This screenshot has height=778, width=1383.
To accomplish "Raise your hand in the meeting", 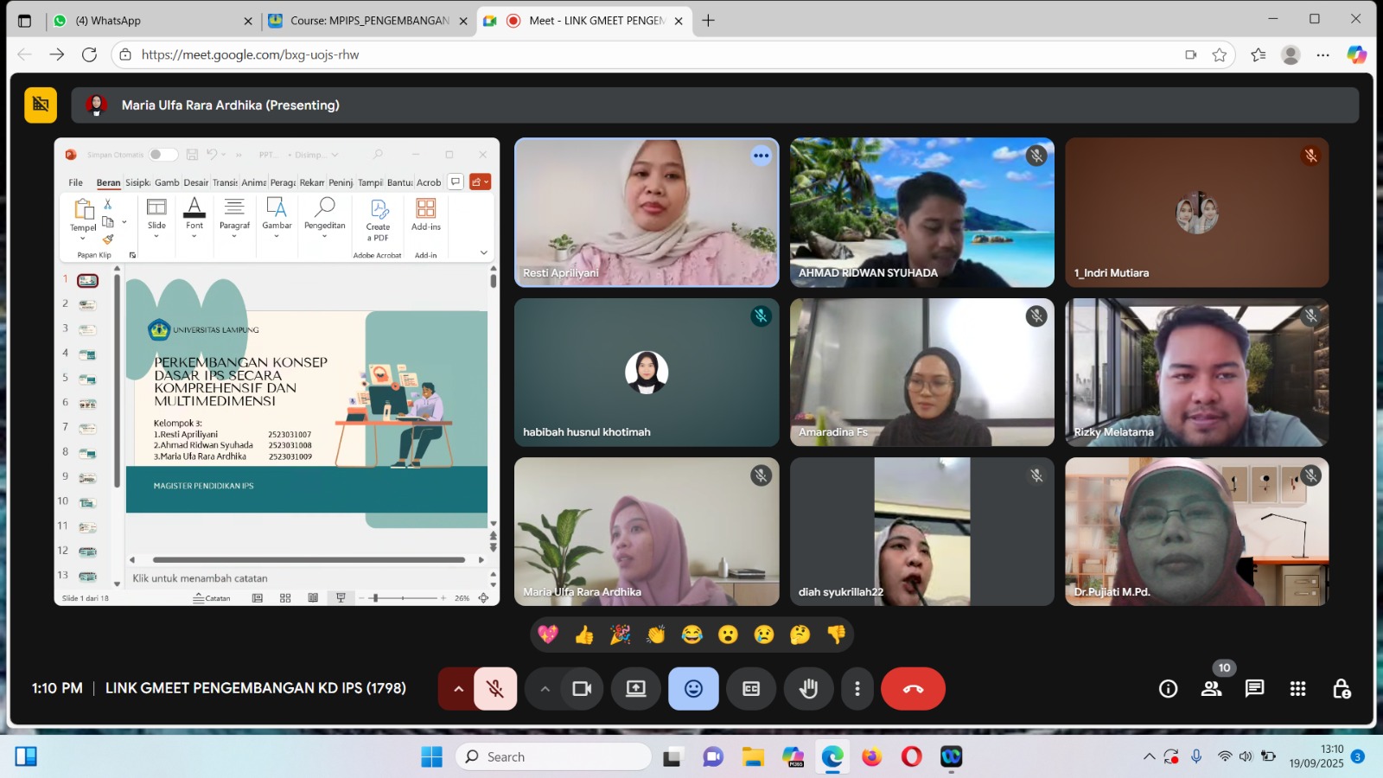I will [x=808, y=689].
